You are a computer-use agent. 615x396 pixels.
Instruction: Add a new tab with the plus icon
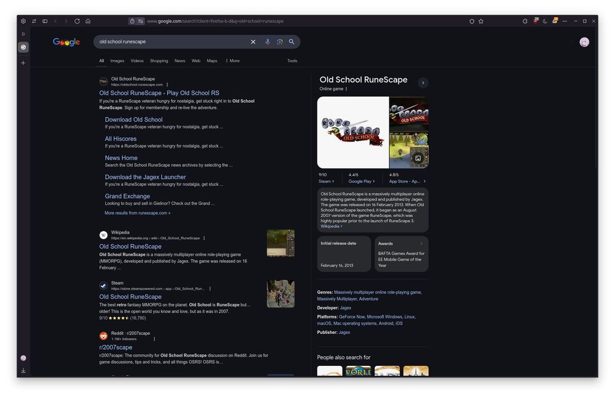23,63
